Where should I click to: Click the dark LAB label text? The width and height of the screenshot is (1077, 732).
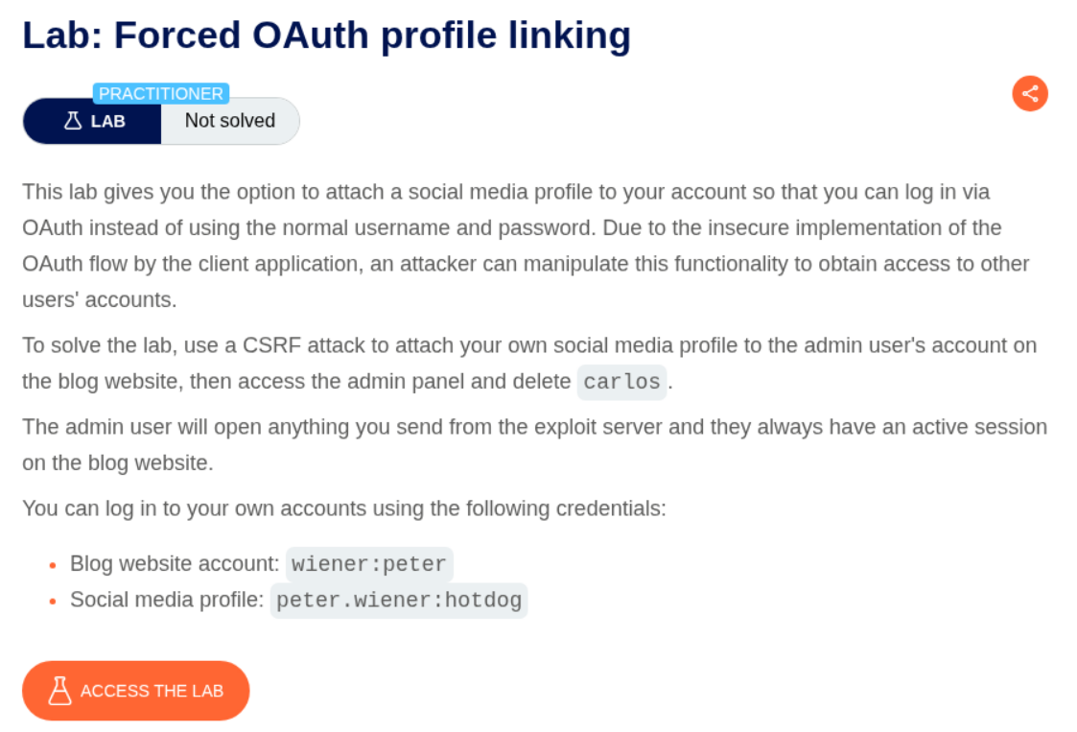tap(107, 122)
